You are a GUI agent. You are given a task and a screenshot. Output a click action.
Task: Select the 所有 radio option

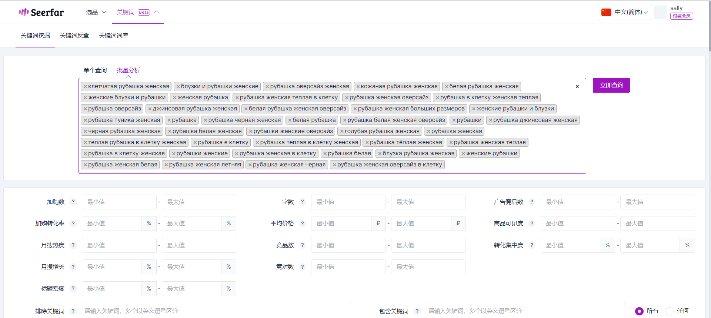pos(639,311)
